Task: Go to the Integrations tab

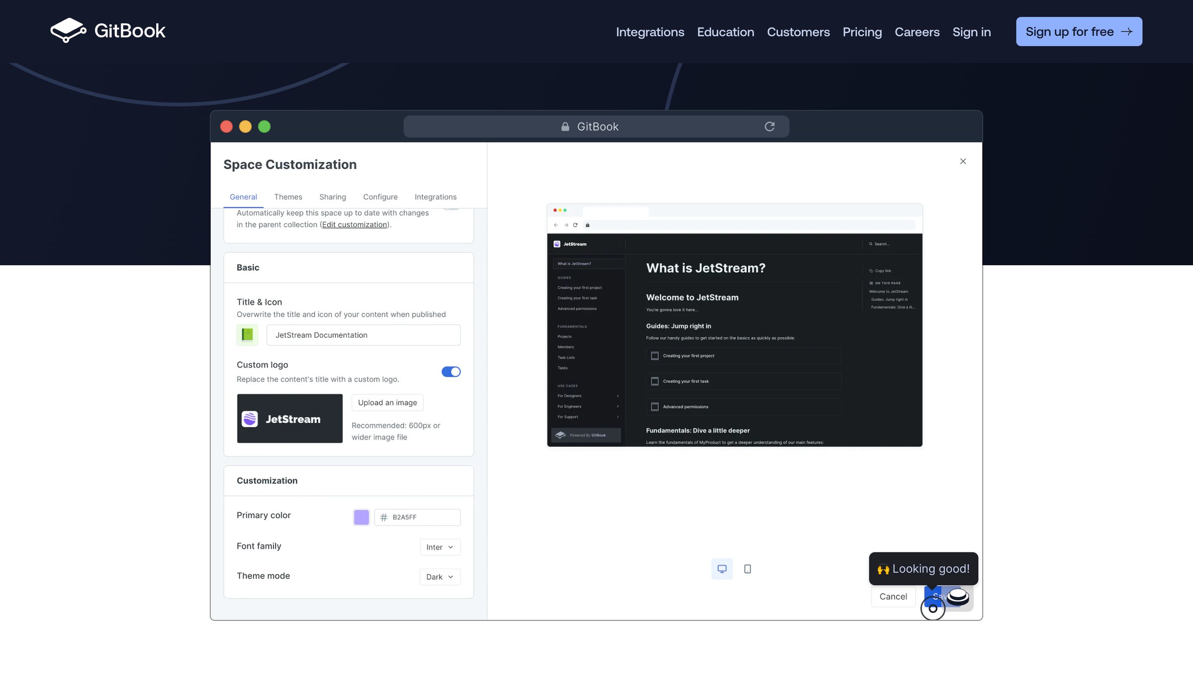Action: coord(435,197)
